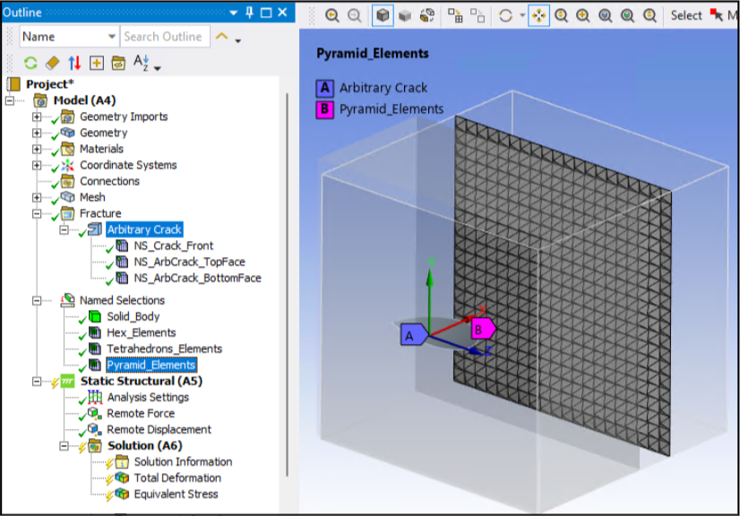Expand the Geometry Imports node
Screen dimensions: 740x516
37,116
